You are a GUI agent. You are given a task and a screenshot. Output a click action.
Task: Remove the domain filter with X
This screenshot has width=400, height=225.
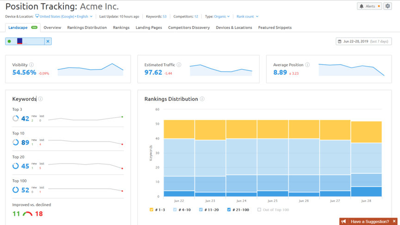pyautogui.click(x=48, y=41)
